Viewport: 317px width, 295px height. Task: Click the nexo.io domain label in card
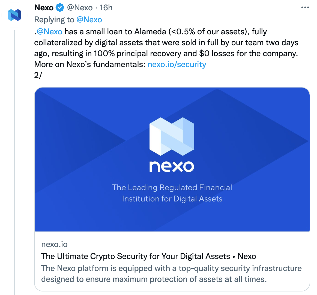pyautogui.click(x=54, y=244)
